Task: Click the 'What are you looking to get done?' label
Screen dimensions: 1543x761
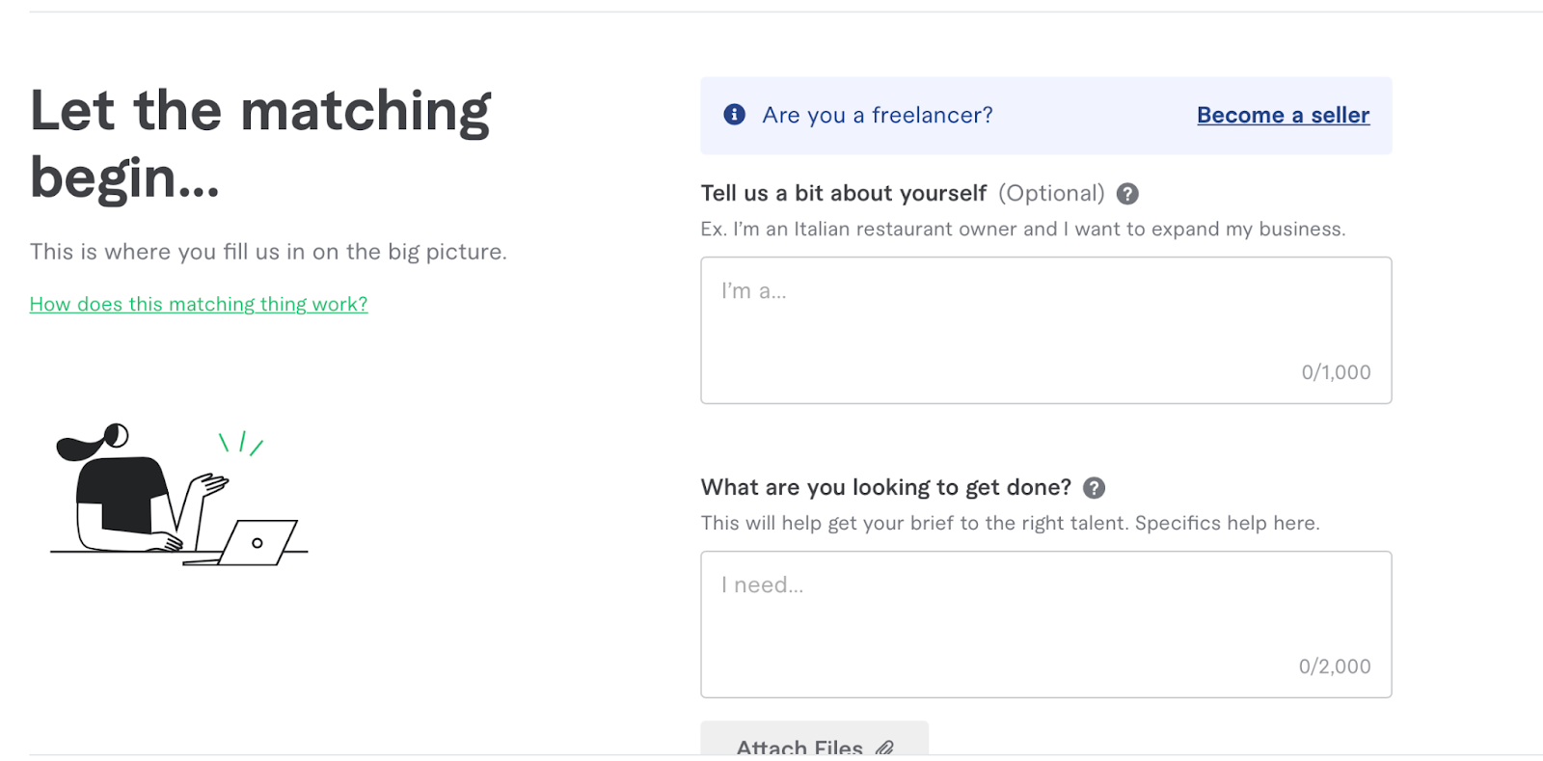Action: click(x=885, y=487)
